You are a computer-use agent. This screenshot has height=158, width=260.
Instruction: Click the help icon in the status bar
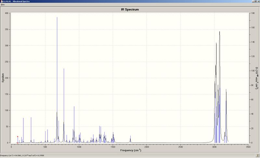click(257, 155)
